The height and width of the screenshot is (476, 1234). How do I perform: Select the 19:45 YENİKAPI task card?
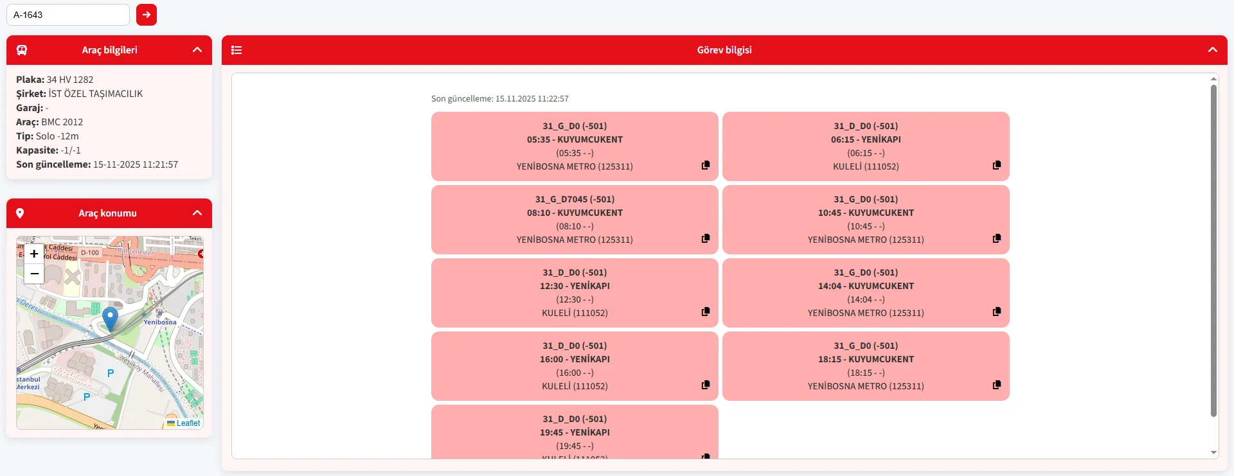click(574, 432)
